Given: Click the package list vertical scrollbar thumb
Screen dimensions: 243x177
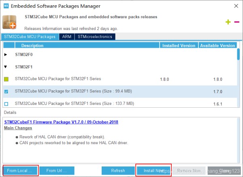Looking at the screenshot, I should 239,54.
